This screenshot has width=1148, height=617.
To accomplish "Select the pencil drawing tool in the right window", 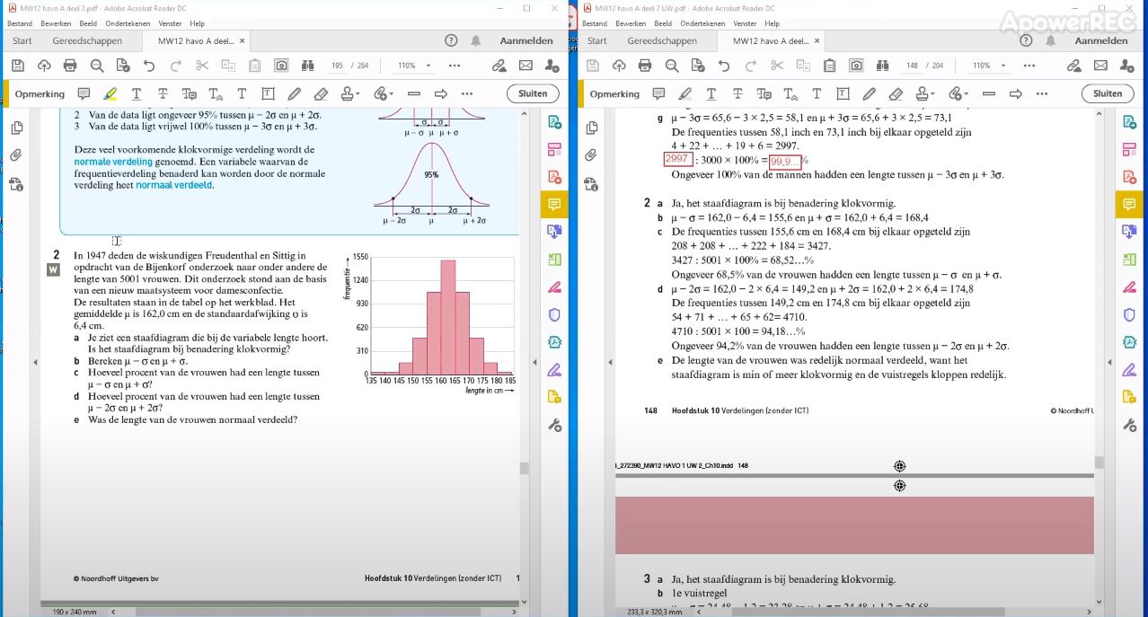I will tap(869, 93).
